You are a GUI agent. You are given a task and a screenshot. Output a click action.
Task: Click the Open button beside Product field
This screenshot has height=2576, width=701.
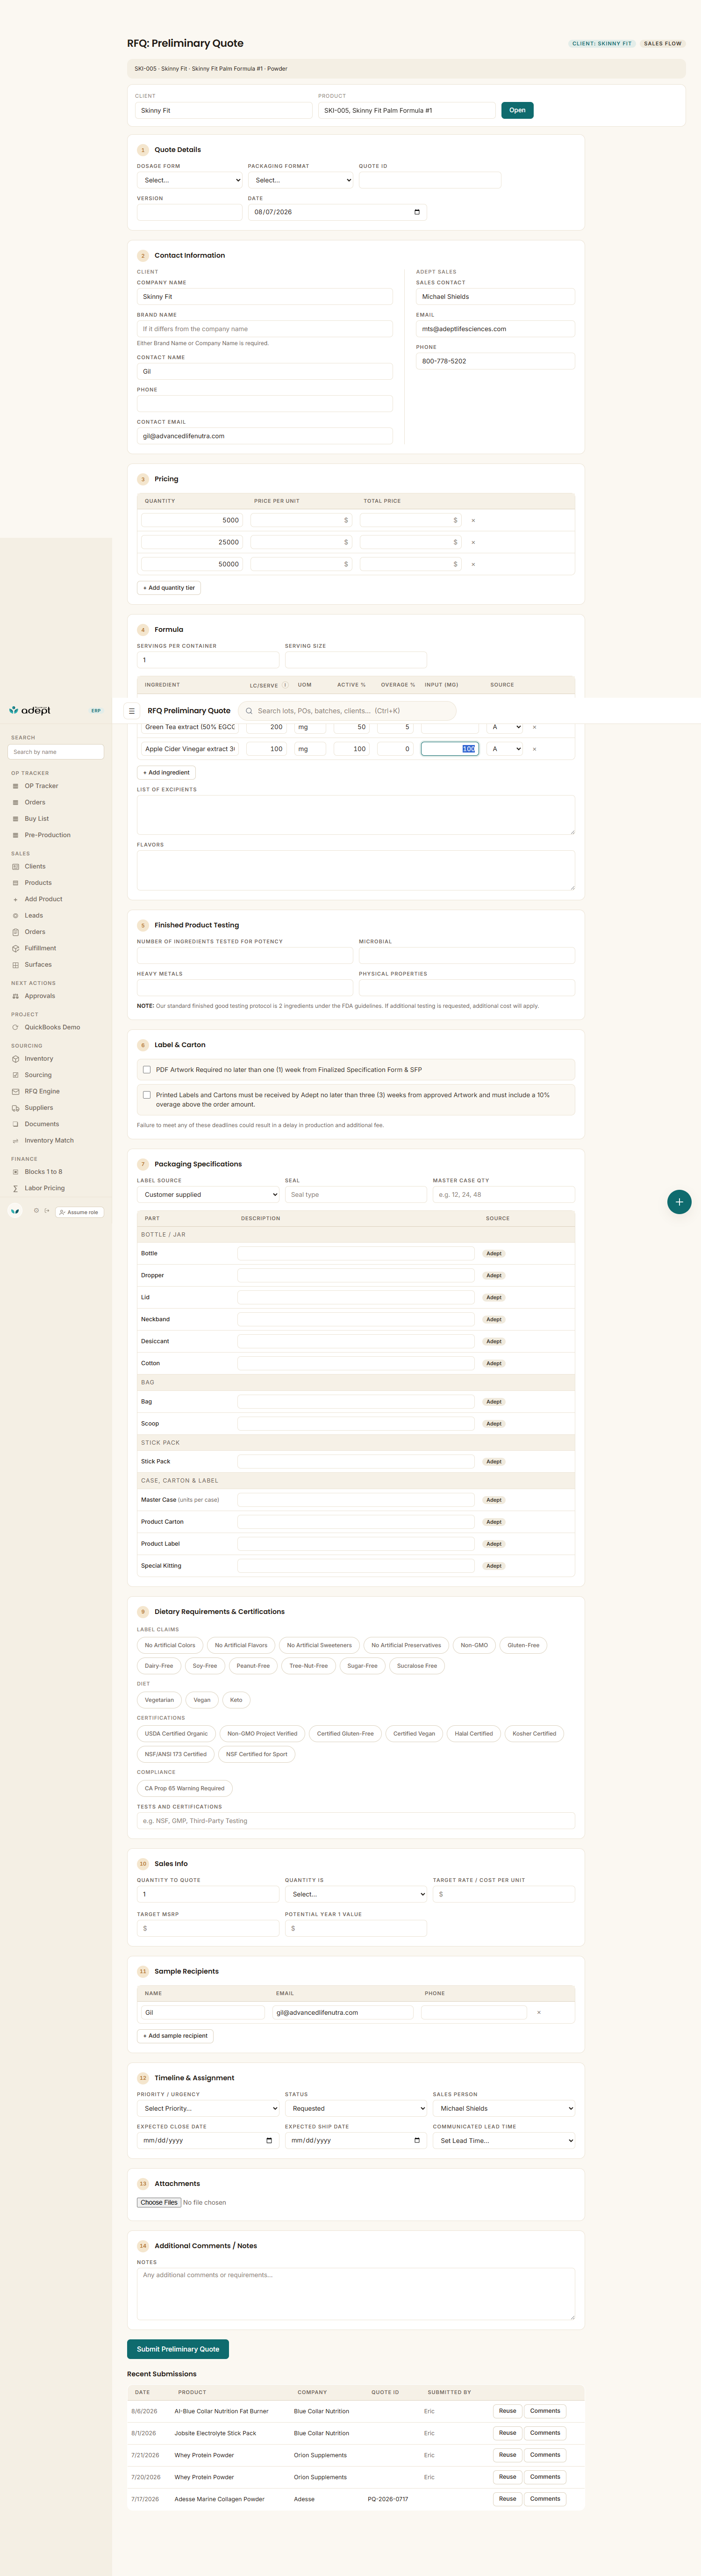coord(517,110)
